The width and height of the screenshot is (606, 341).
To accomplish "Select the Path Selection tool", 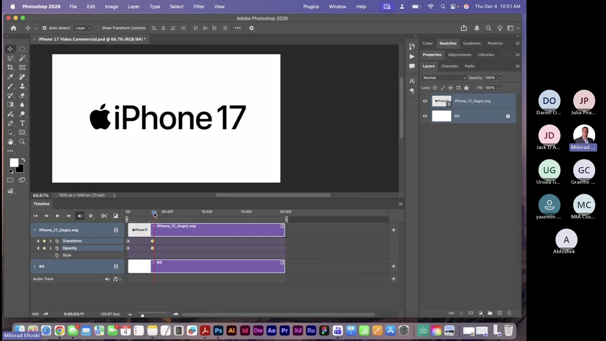I will pyautogui.click(x=10, y=133).
